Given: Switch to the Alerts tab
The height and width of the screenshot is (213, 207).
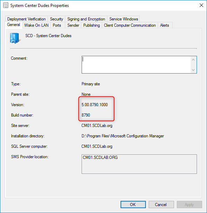Looking at the screenshot, I should 164,25.
